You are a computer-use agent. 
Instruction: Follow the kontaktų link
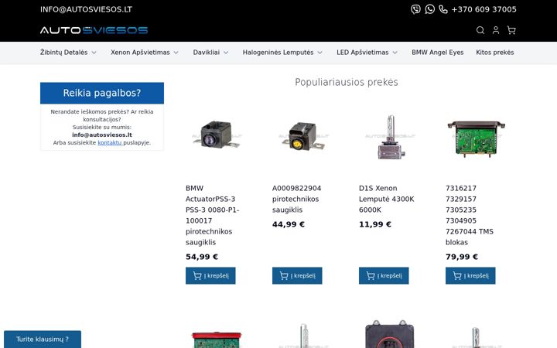coord(110,143)
